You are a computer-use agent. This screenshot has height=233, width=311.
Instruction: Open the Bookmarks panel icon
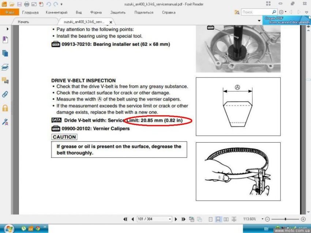coord(5,40)
